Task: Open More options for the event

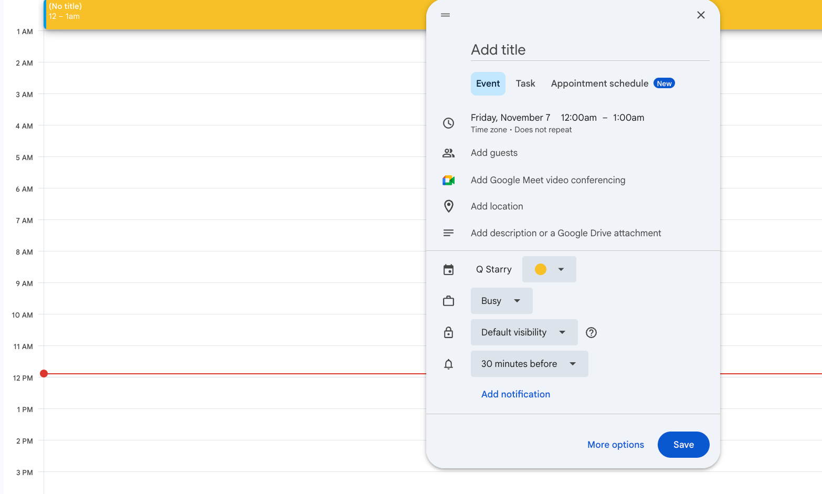Action: pyautogui.click(x=615, y=445)
